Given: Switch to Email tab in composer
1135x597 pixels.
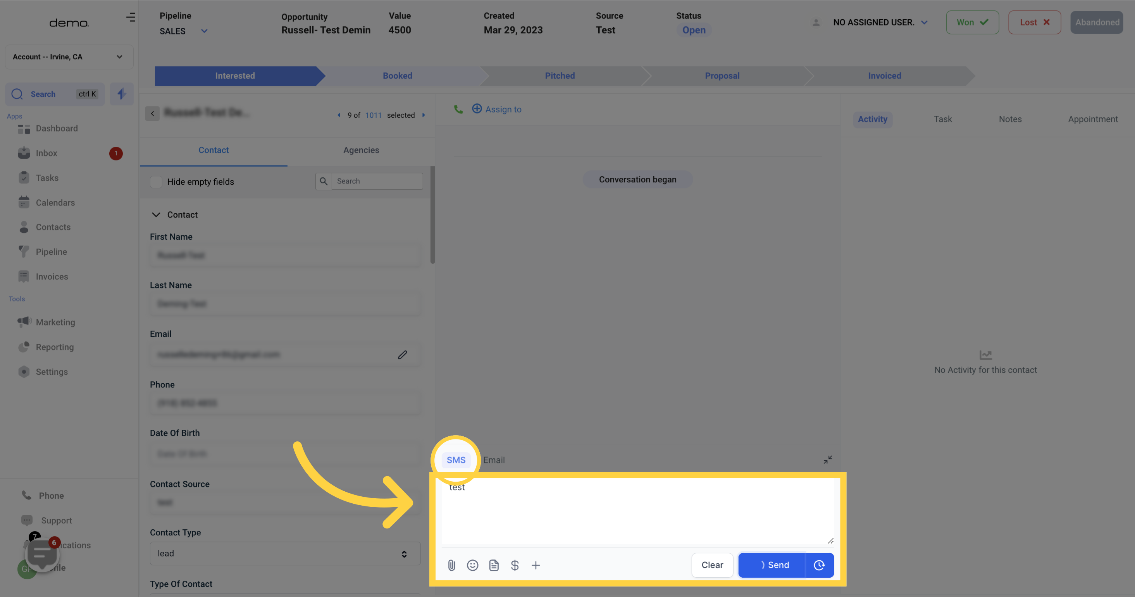Looking at the screenshot, I should [493, 460].
